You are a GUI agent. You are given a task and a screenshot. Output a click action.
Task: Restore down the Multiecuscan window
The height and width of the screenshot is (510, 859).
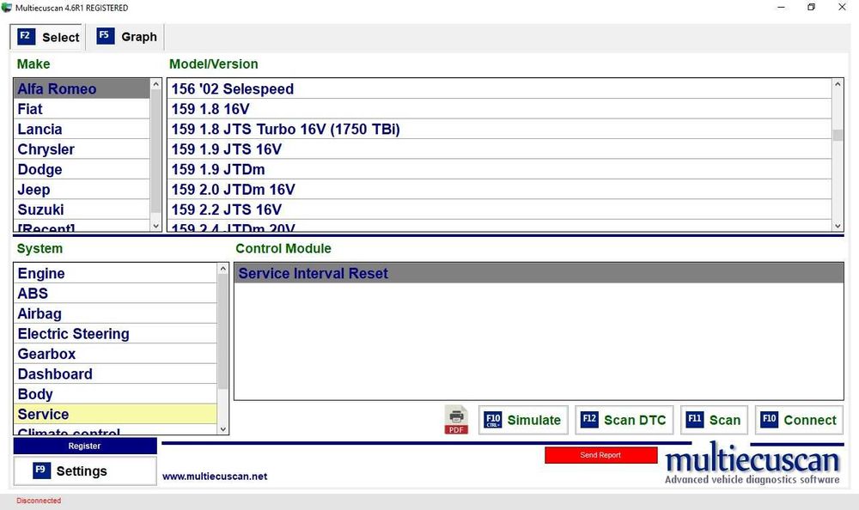point(812,7)
